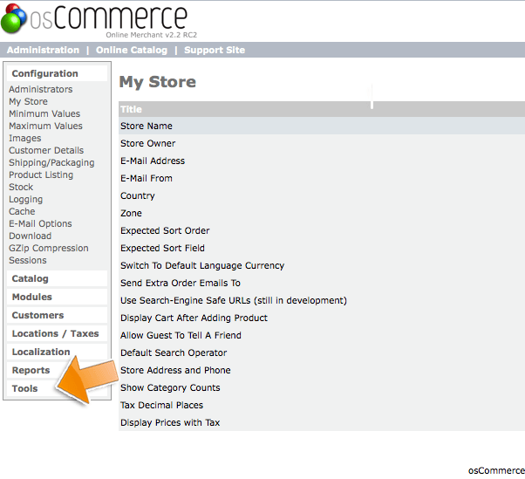Open Locations / Taxes section

click(x=55, y=334)
